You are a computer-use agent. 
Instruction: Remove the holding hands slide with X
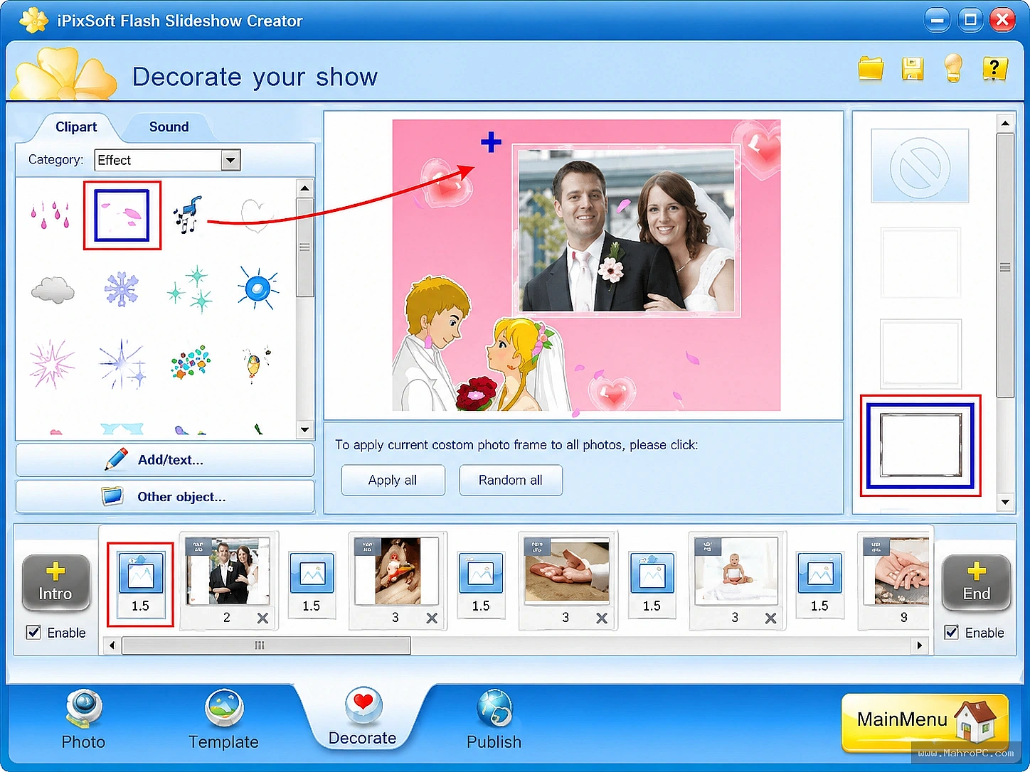602,618
